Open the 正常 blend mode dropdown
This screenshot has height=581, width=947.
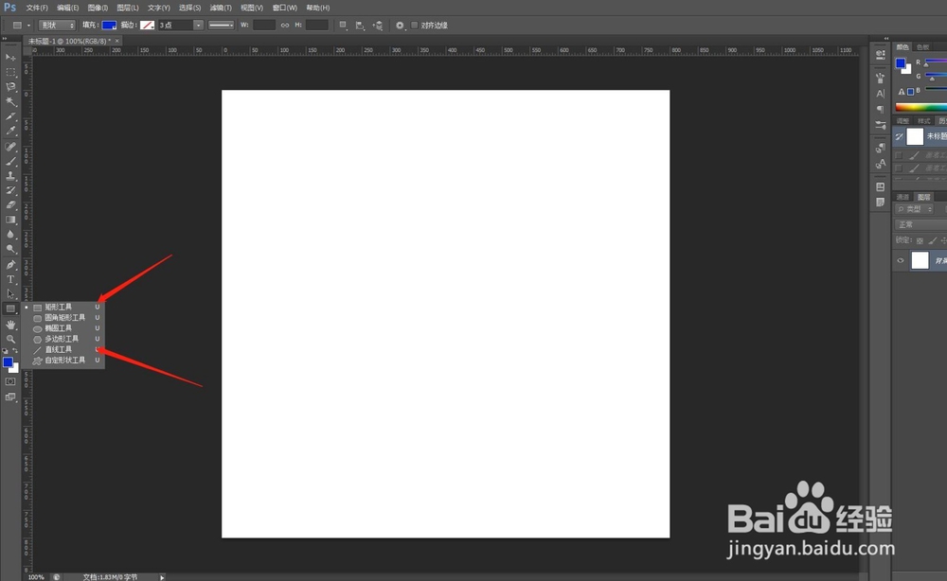[920, 224]
